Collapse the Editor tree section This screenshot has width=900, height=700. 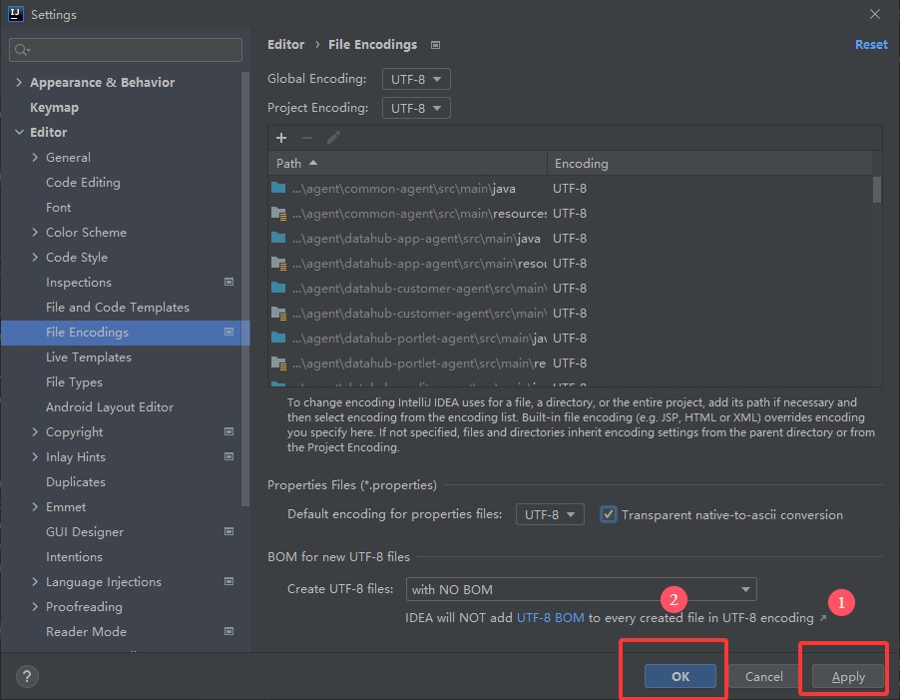[19, 132]
